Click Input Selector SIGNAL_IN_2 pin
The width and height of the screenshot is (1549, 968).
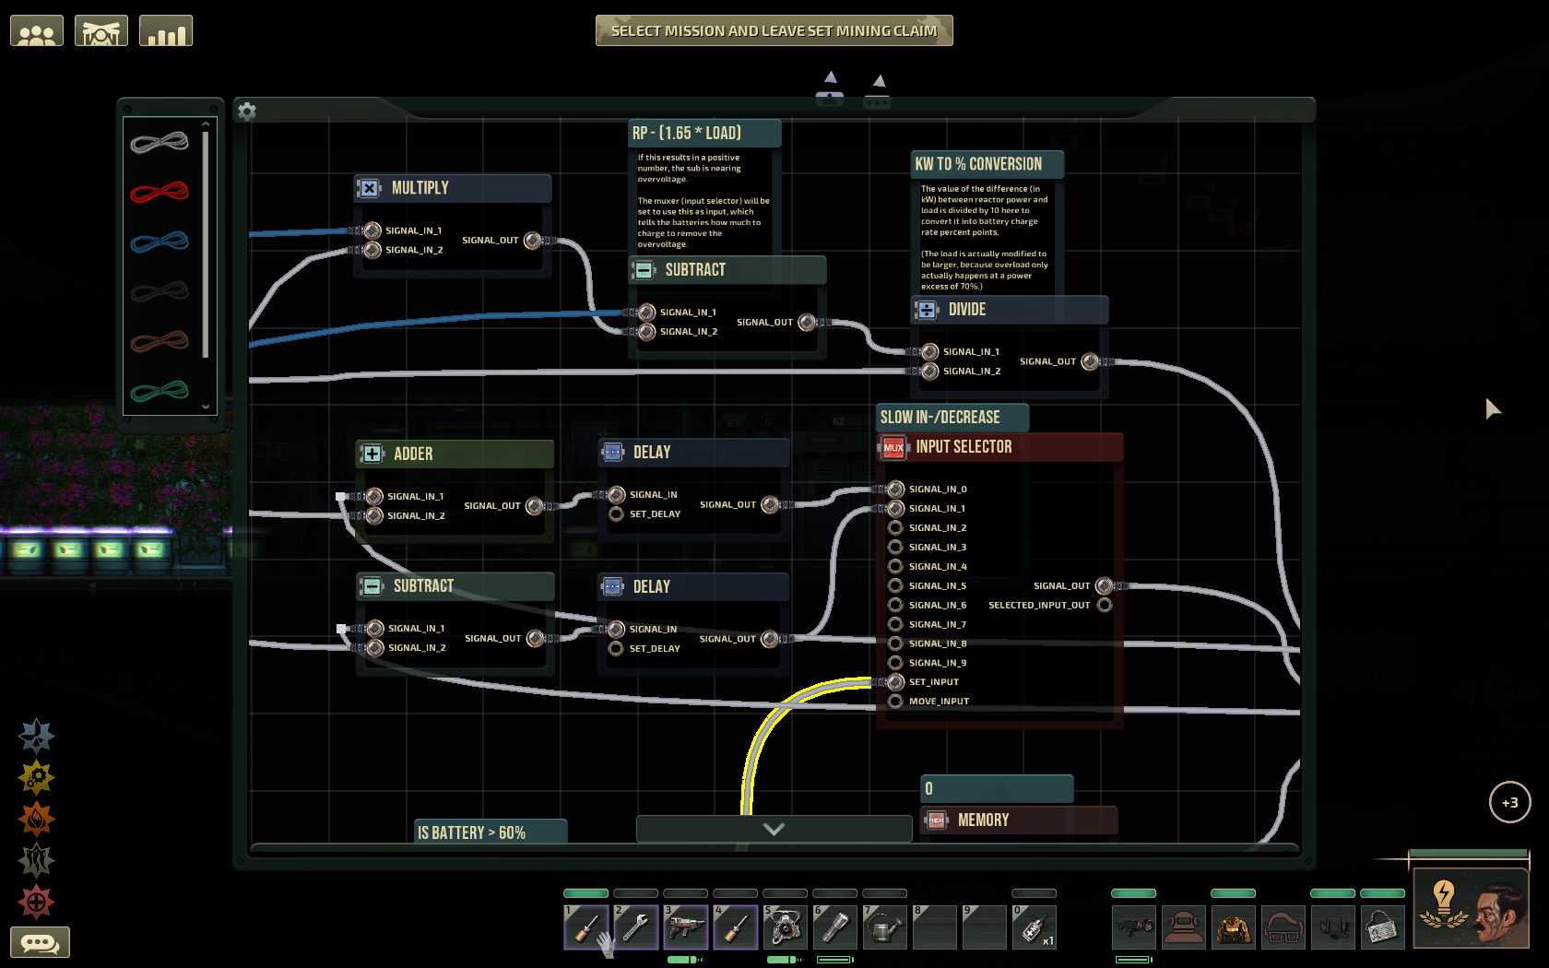(x=895, y=528)
